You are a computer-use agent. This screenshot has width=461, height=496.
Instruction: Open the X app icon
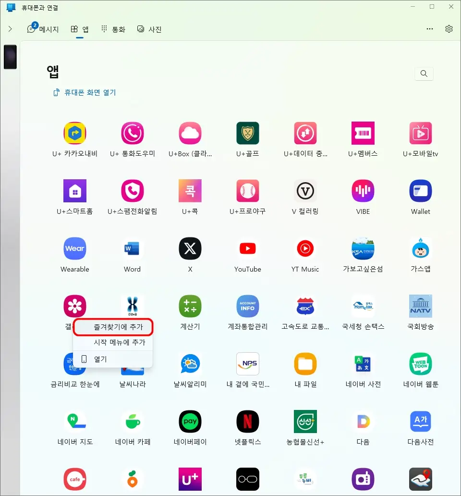190,248
